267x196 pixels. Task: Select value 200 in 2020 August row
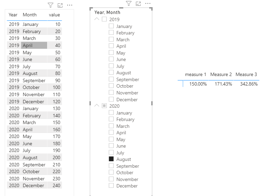pyautogui.click(x=56, y=157)
